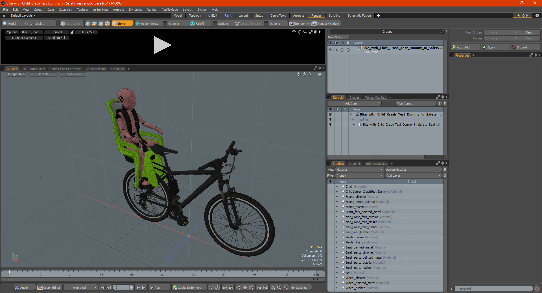Open Animated keying mode dropdown

pyautogui.click(x=80, y=288)
